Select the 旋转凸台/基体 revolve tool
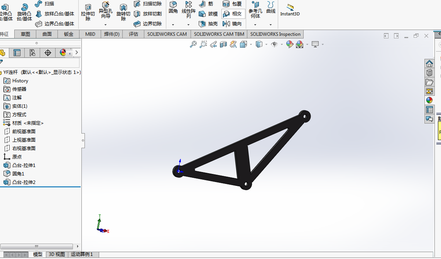 pyautogui.click(x=24, y=12)
